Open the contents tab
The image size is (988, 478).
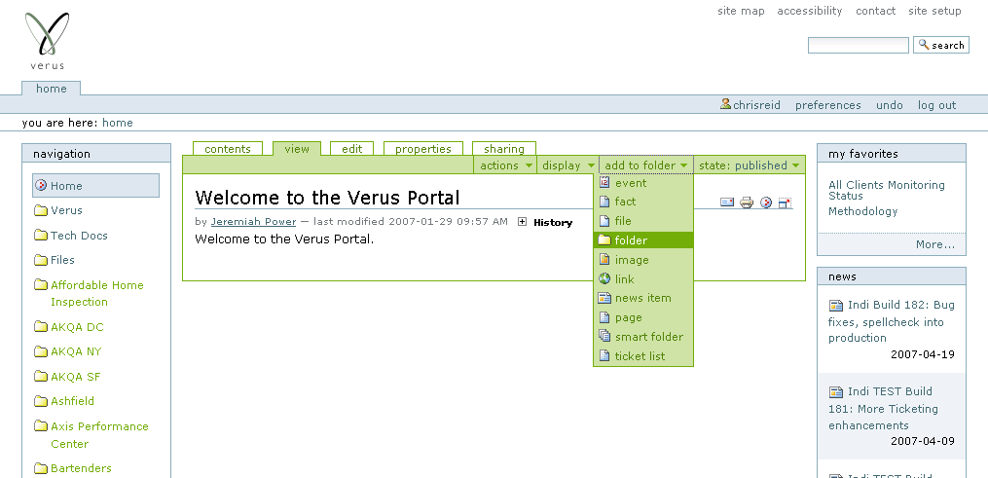227,149
